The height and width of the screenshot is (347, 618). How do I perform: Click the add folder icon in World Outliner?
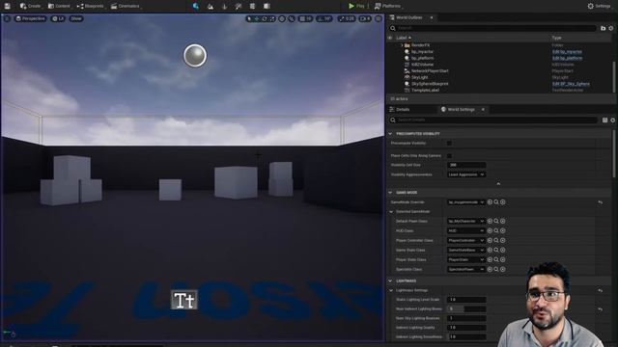(x=603, y=28)
